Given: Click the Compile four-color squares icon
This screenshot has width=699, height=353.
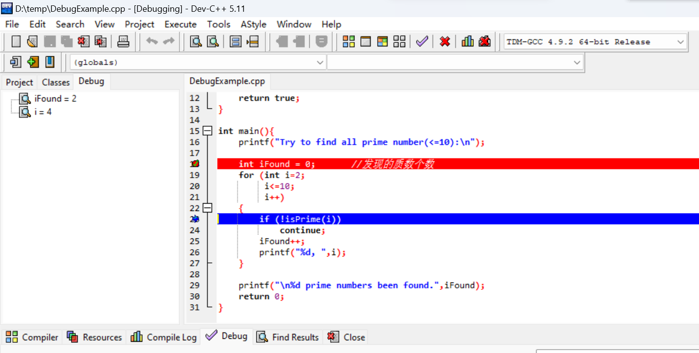Looking at the screenshot, I should (x=349, y=42).
